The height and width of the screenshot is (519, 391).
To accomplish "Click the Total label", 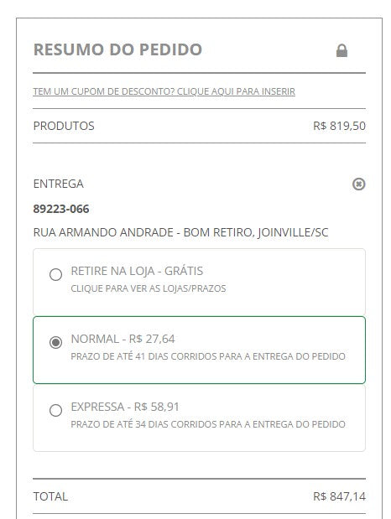I will pos(50,496).
